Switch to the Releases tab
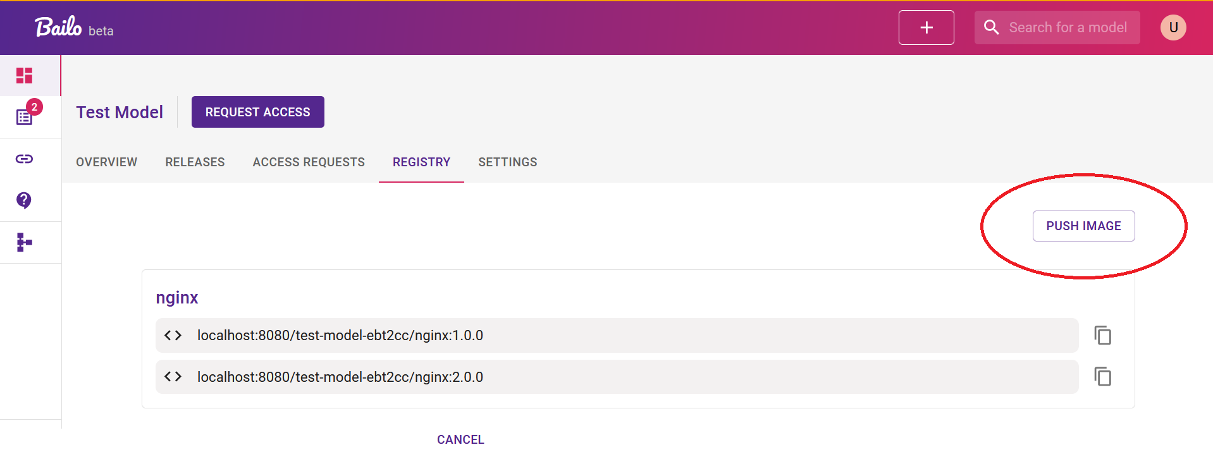This screenshot has width=1213, height=459. point(195,162)
